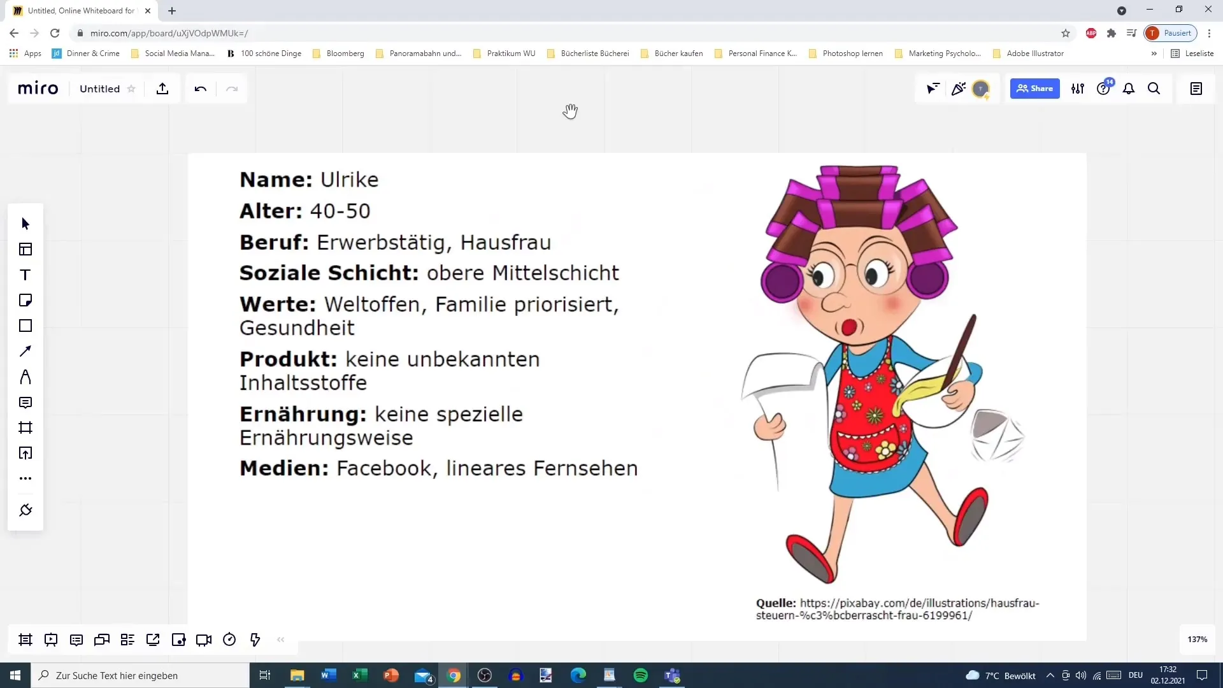Click the browser address bar
Screen dimensions: 1223x688
[x=561, y=33]
